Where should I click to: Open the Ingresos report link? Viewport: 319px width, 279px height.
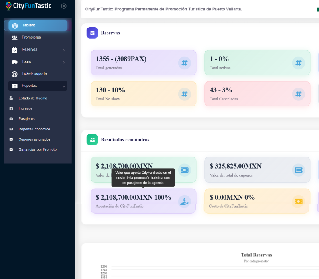click(25, 108)
